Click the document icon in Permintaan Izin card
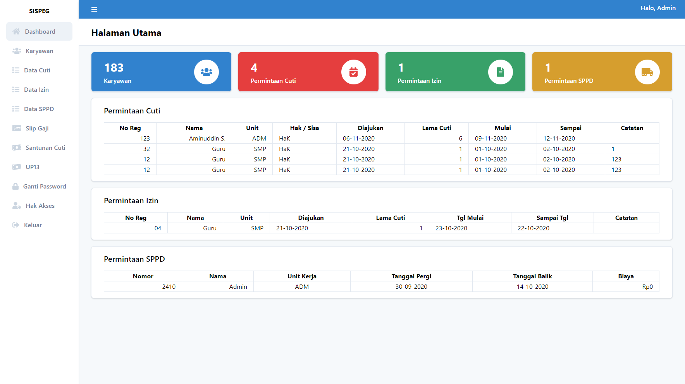The width and height of the screenshot is (685, 384). pos(501,72)
